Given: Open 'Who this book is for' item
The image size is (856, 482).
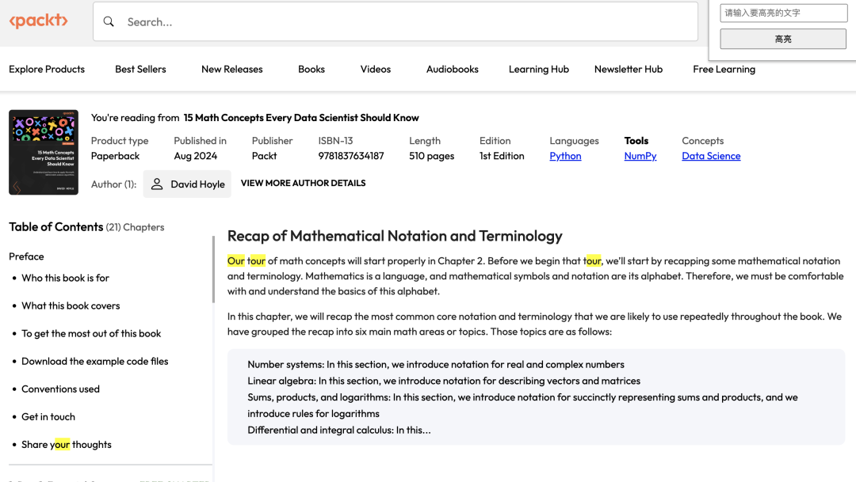Looking at the screenshot, I should point(65,278).
